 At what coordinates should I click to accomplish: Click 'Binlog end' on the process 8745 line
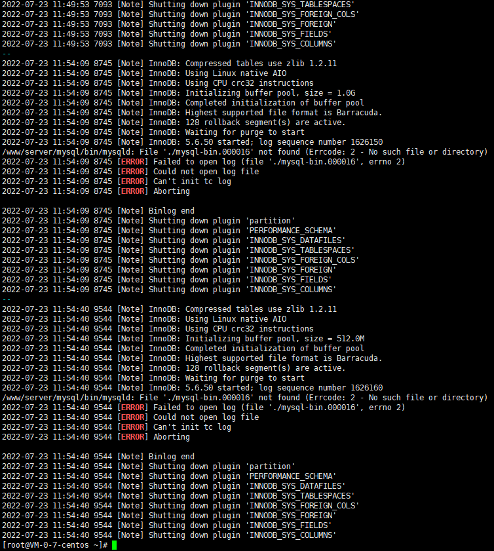point(172,211)
